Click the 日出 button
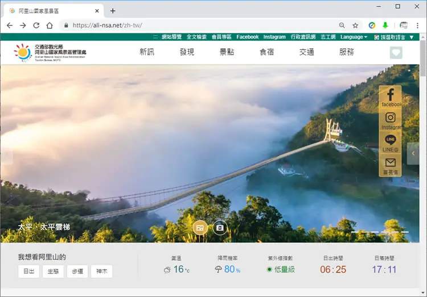This screenshot has width=427, height=297. 28,271
